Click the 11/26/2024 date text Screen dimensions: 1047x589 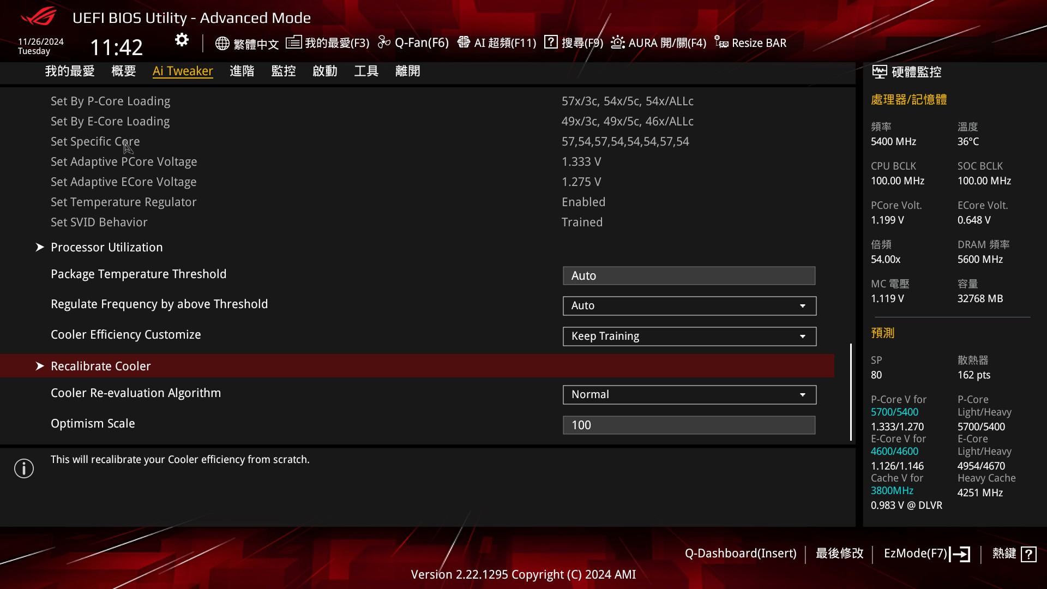click(x=41, y=42)
